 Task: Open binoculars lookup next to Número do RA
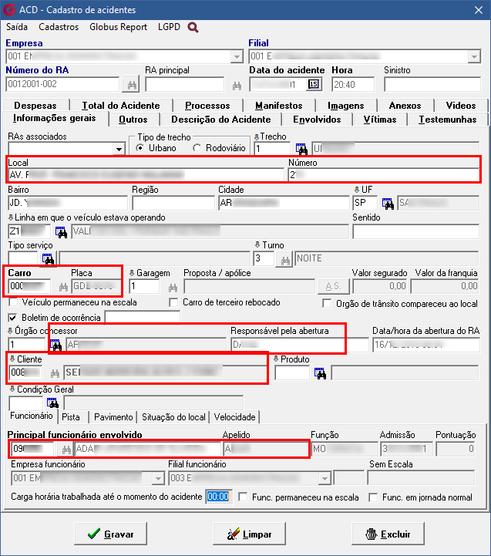coord(132,85)
